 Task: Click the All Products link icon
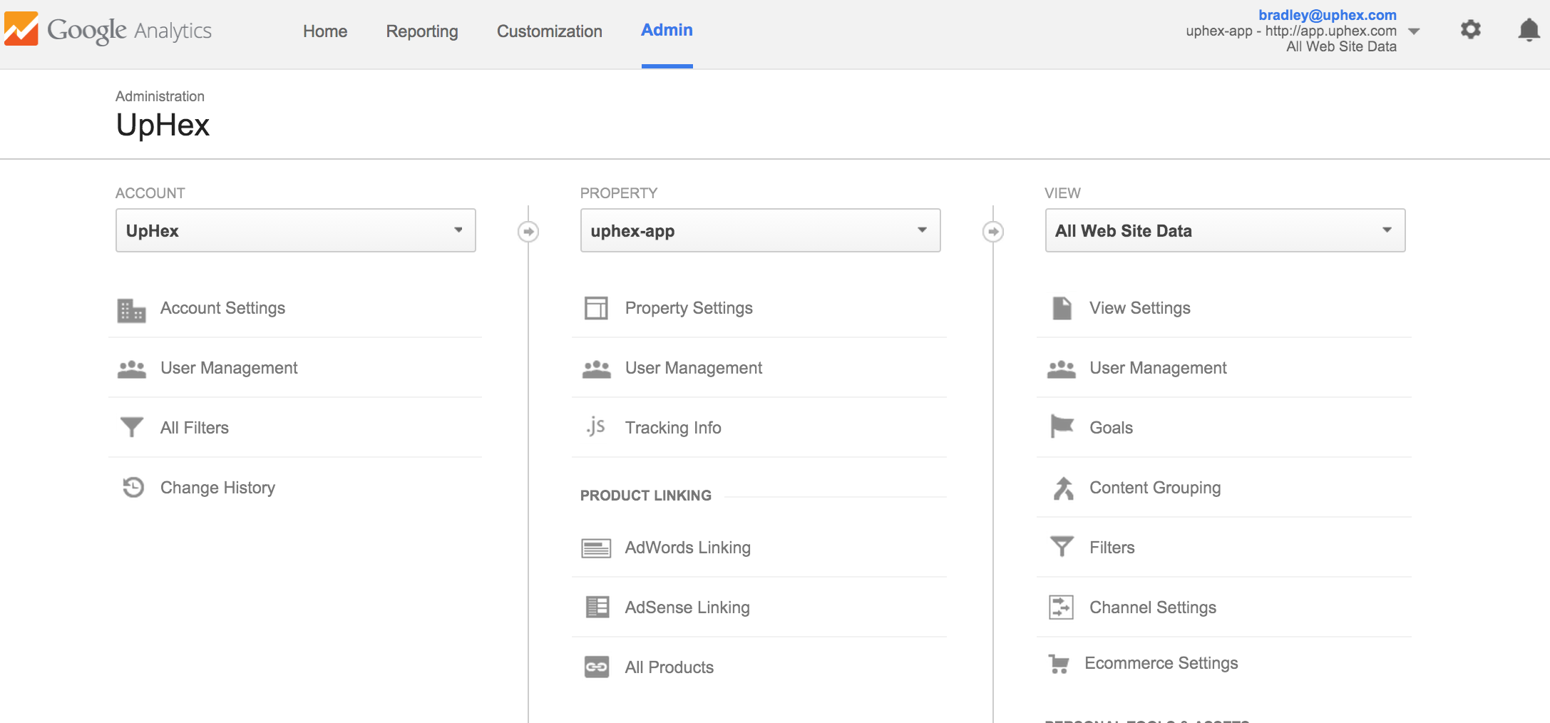[x=597, y=667]
